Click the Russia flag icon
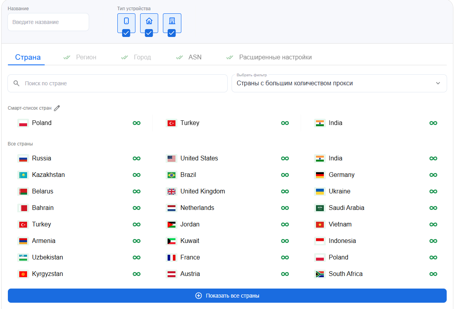 pyautogui.click(x=23, y=159)
